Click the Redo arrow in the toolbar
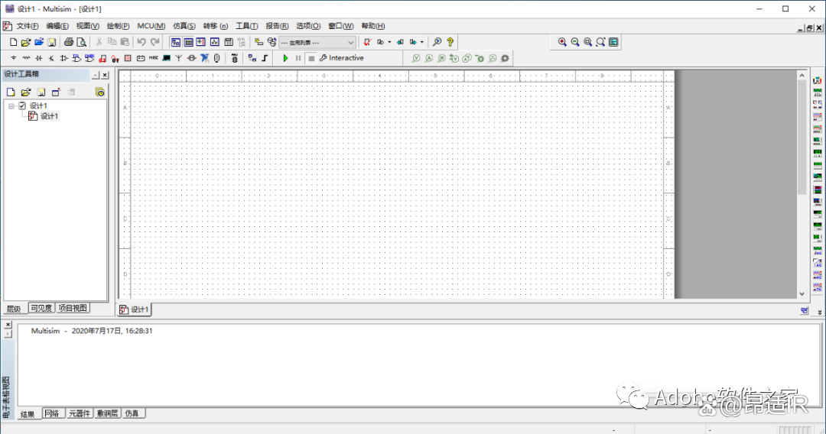Image resolution: width=826 pixels, height=434 pixels. click(154, 42)
